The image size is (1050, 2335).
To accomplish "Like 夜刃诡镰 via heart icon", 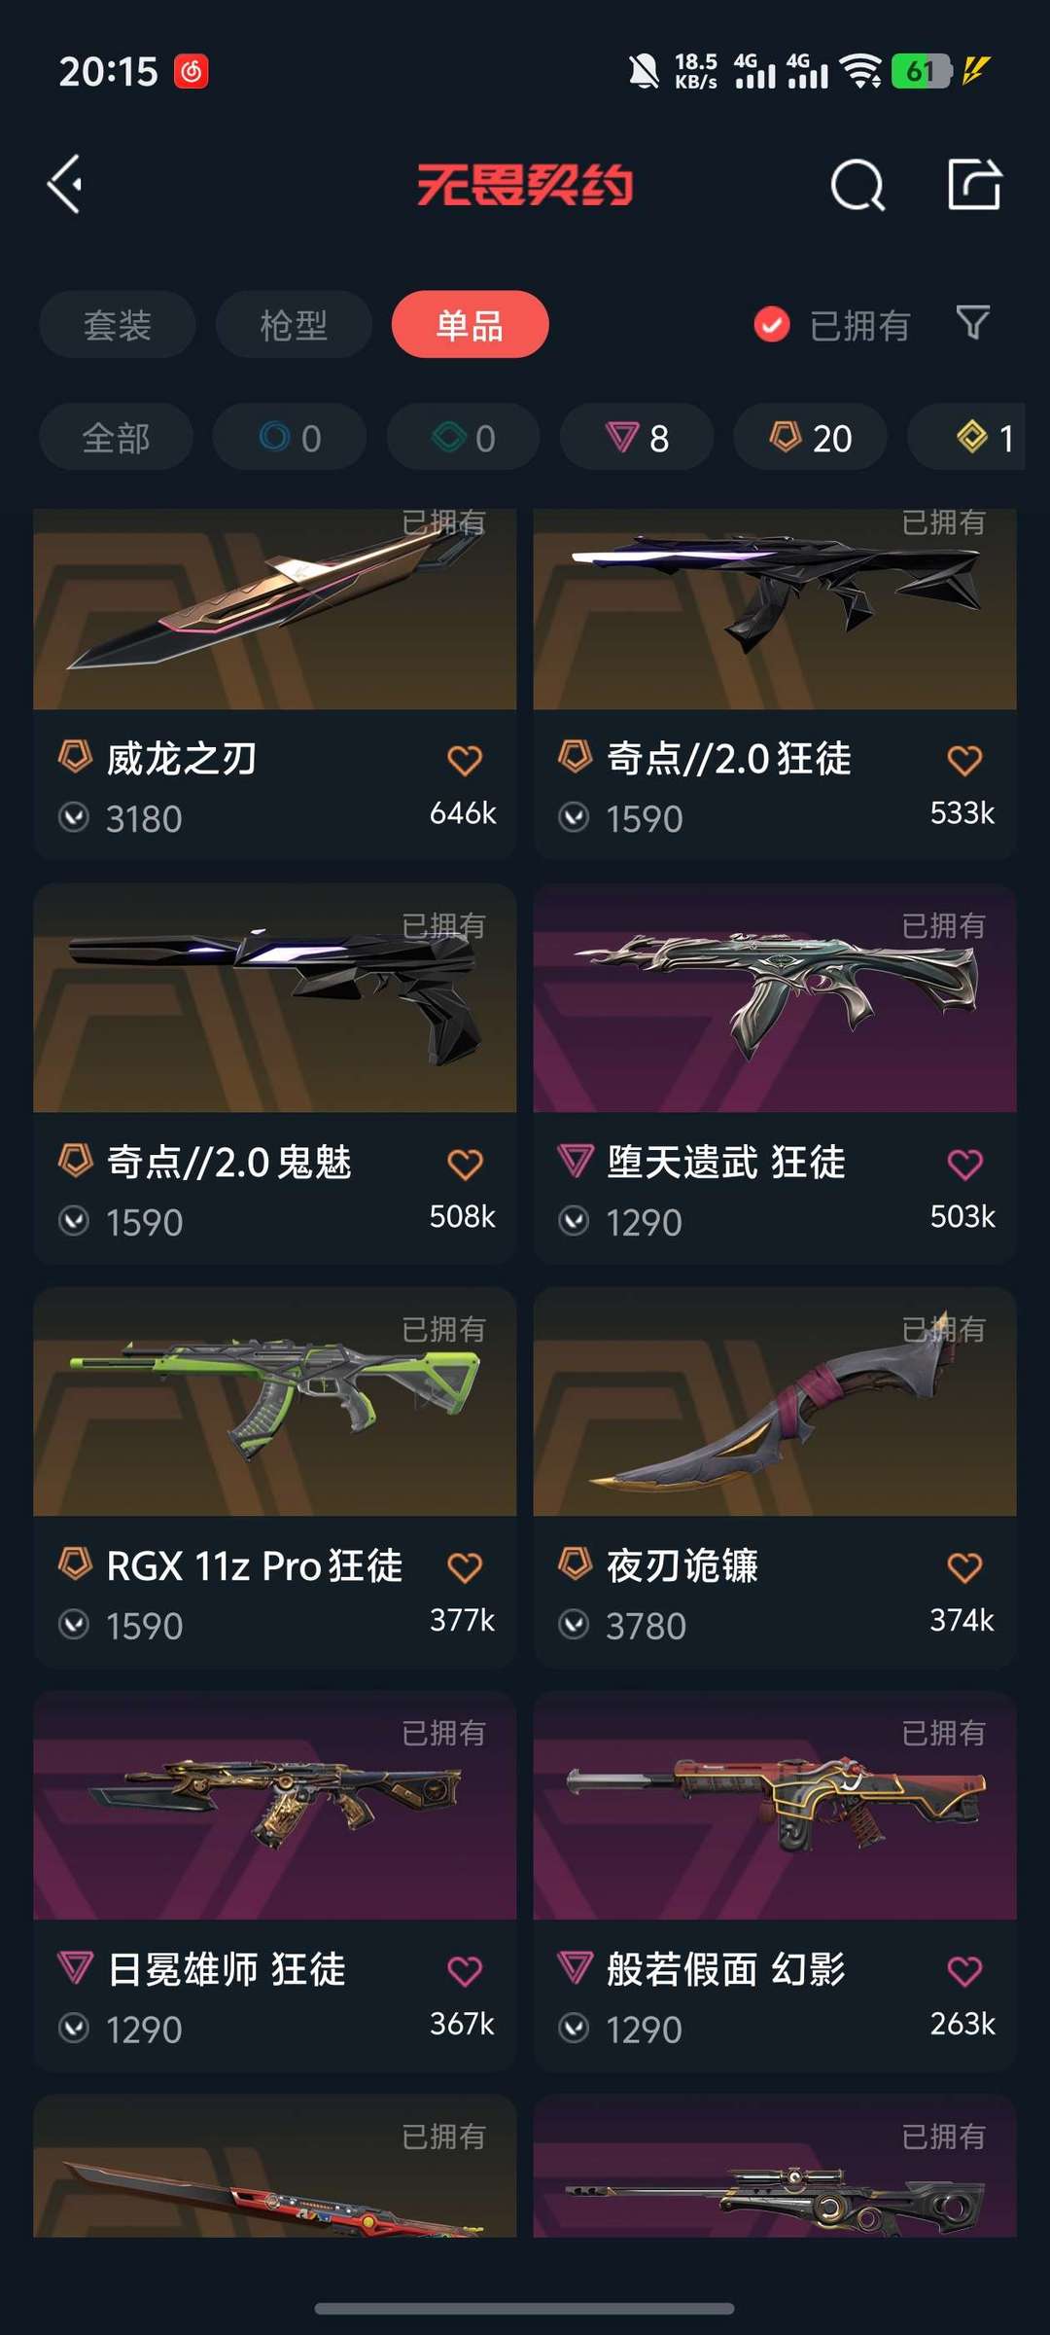I will click(964, 1567).
